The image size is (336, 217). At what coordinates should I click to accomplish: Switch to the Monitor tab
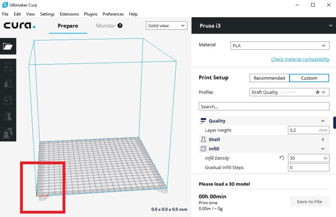pyautogui.click(x=106, y=26)
